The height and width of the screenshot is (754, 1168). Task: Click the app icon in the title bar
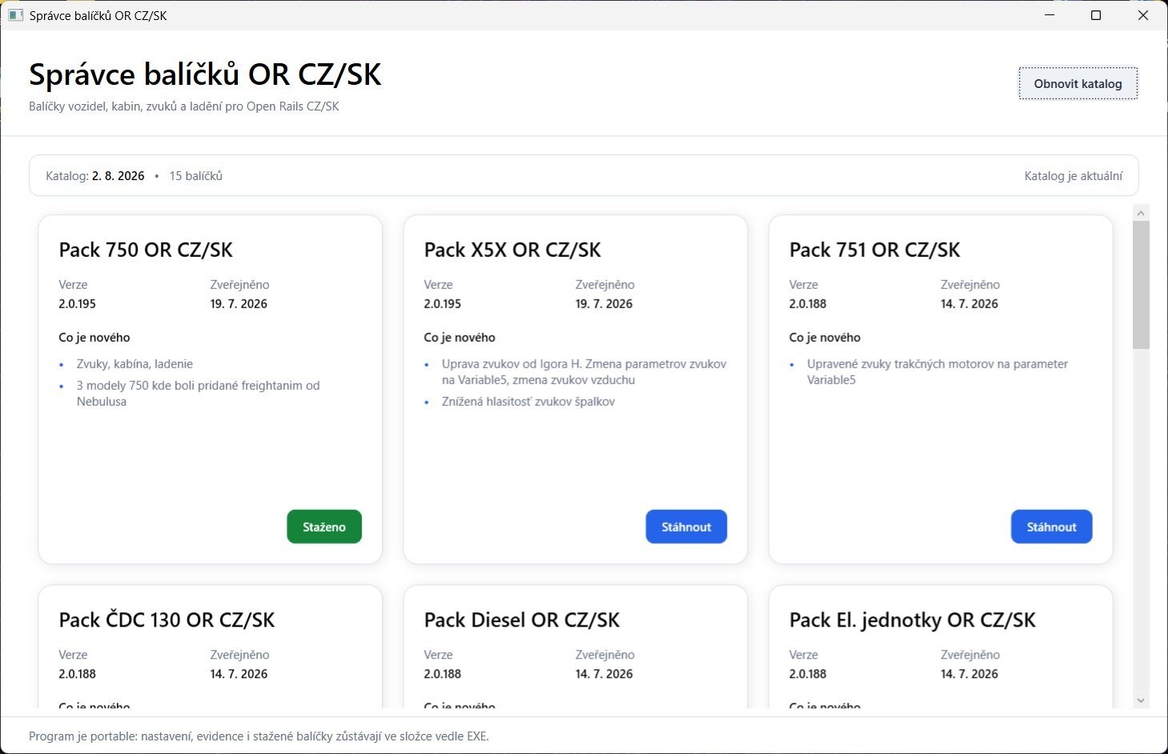pyautogui.click(x=15, y=15)
